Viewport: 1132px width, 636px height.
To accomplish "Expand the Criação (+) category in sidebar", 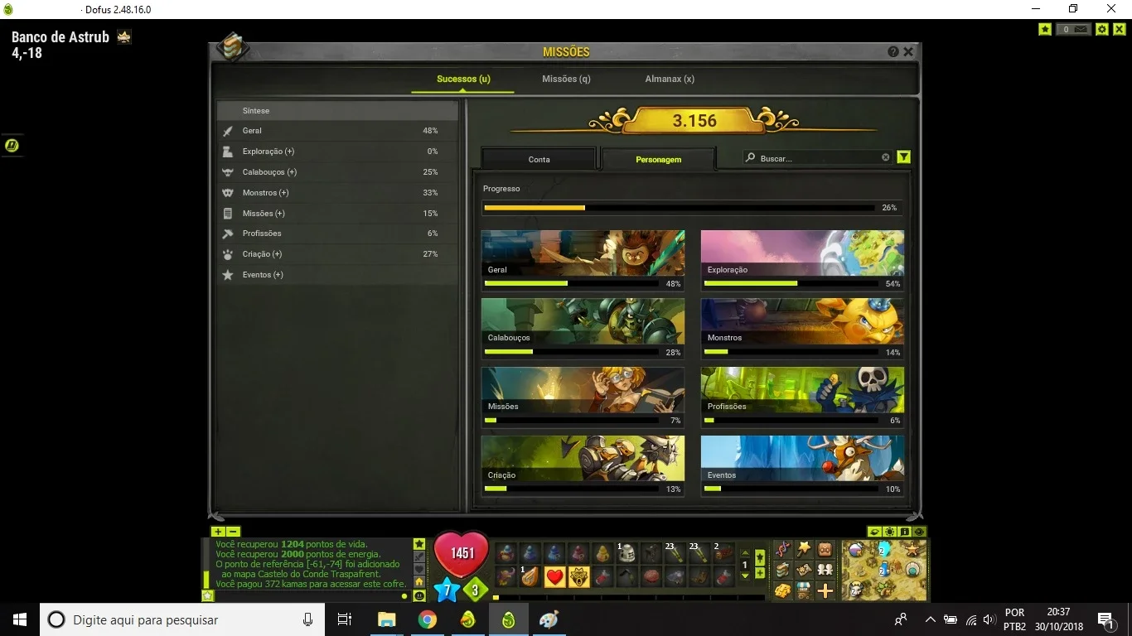I will 338,254.
